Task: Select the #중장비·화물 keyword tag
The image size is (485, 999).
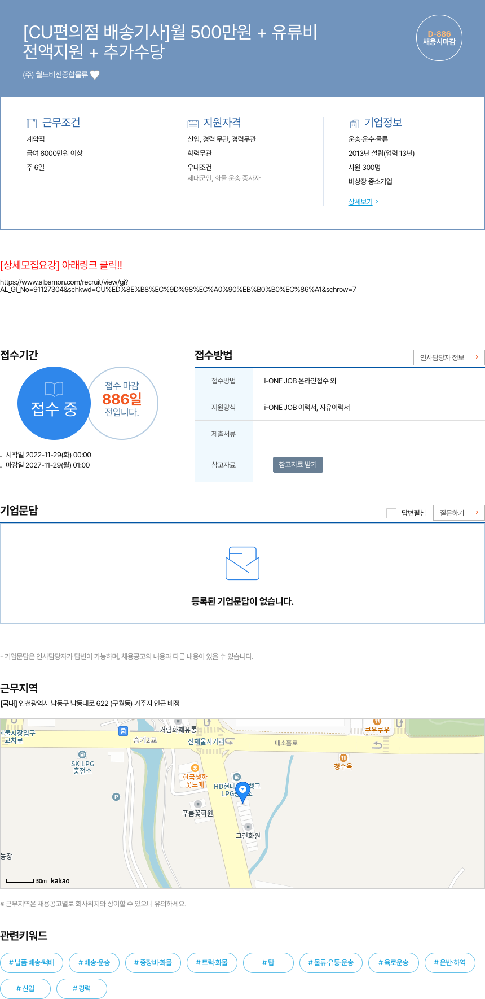Action: pos(153,962)
